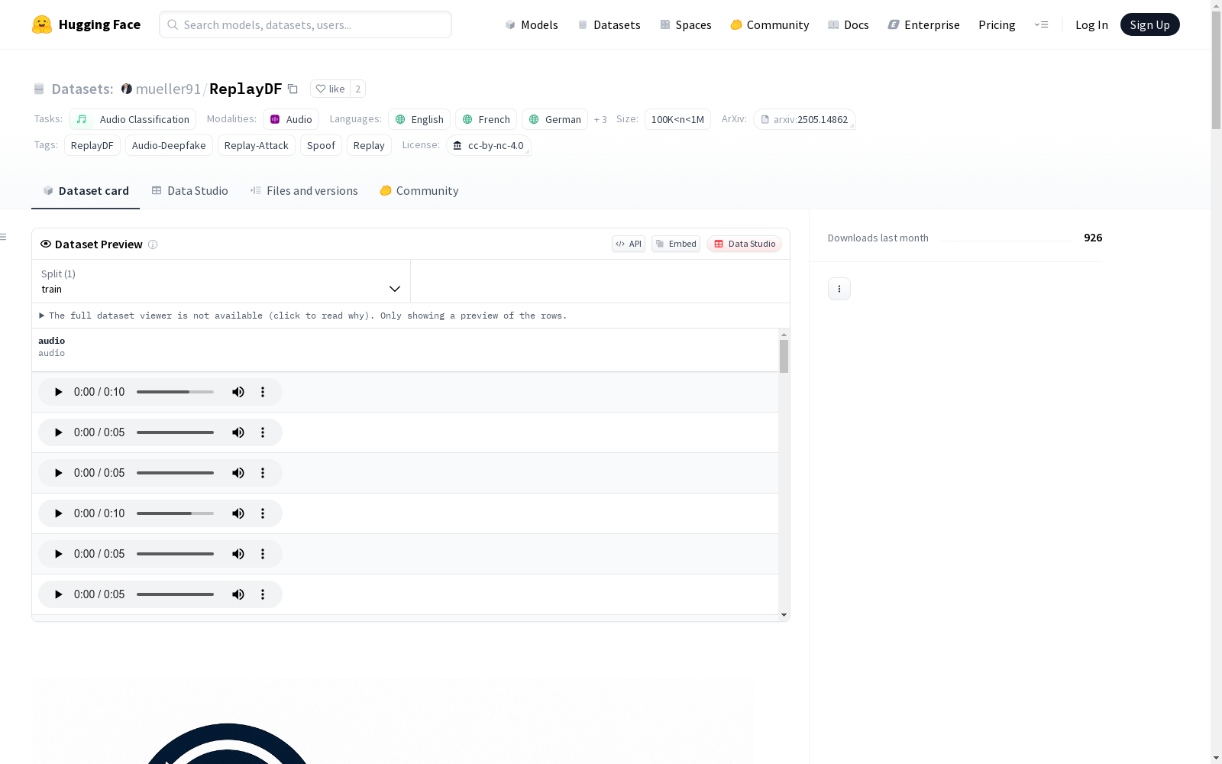This screenshot has height=764, width=1222.
Task: Select the English language tag
Action: [419, 119]
